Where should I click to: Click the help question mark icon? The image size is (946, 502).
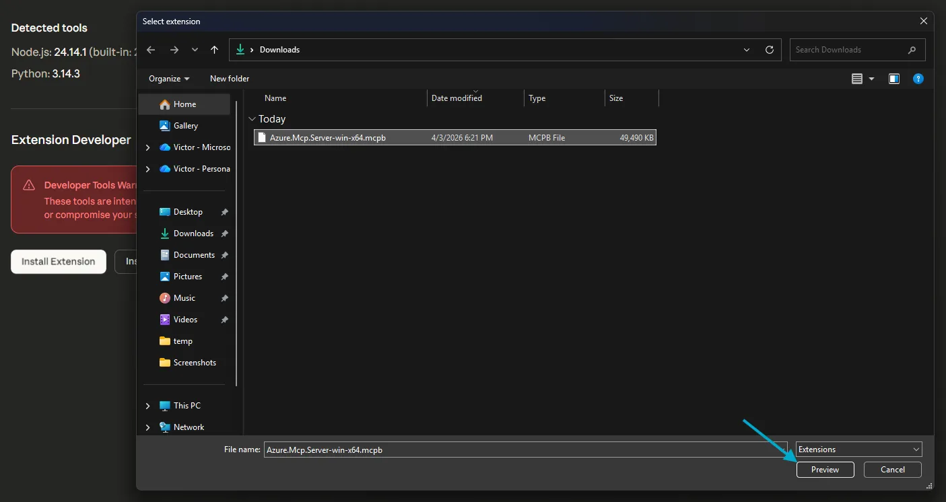pos(918,79)
